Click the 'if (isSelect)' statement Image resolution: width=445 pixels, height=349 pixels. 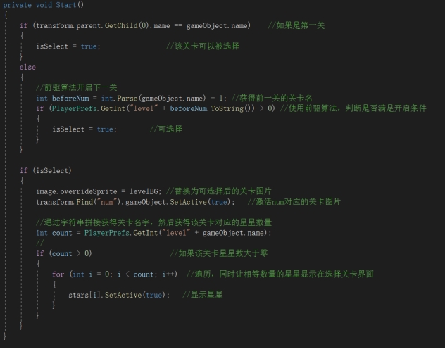pos(45,171)
